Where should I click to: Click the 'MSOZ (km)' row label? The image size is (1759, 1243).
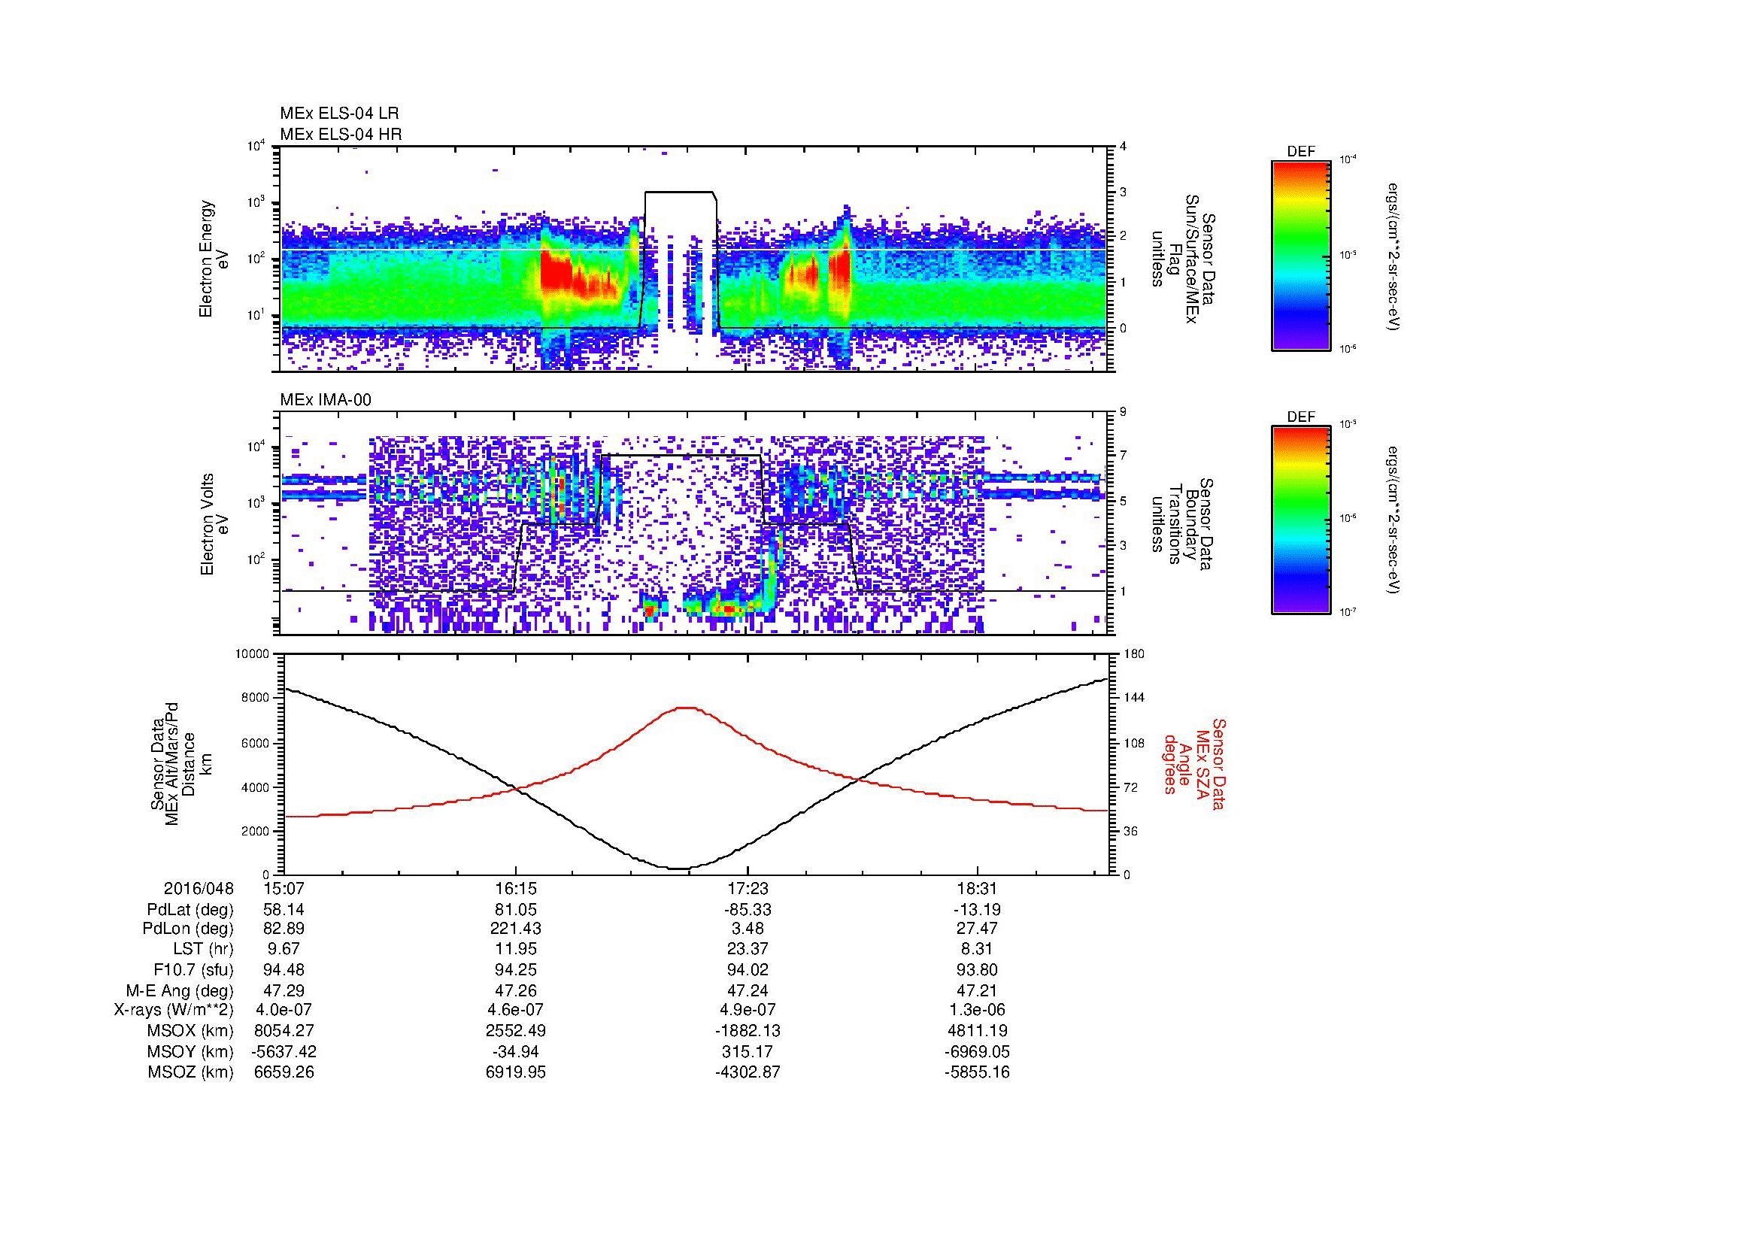(x=191, y=1072)
